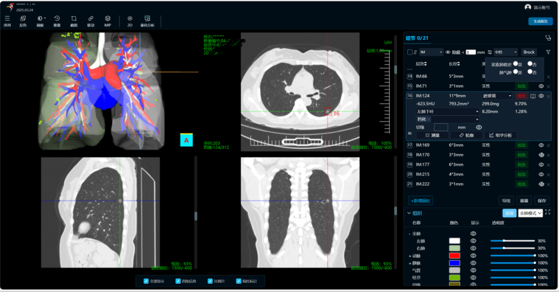Select 是 for 家族肺癌史
559x292 pixels.
(x=516, y=64)
